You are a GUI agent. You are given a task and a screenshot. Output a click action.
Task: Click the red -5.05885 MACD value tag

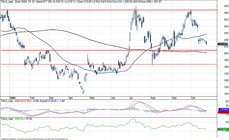(223, 112)
